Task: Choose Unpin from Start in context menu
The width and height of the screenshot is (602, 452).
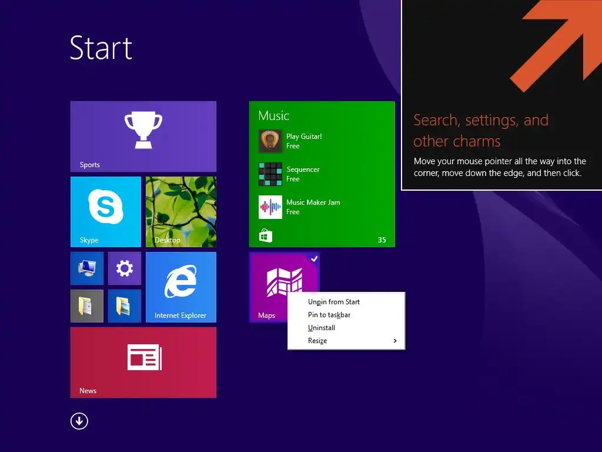Action: [346, 302]
